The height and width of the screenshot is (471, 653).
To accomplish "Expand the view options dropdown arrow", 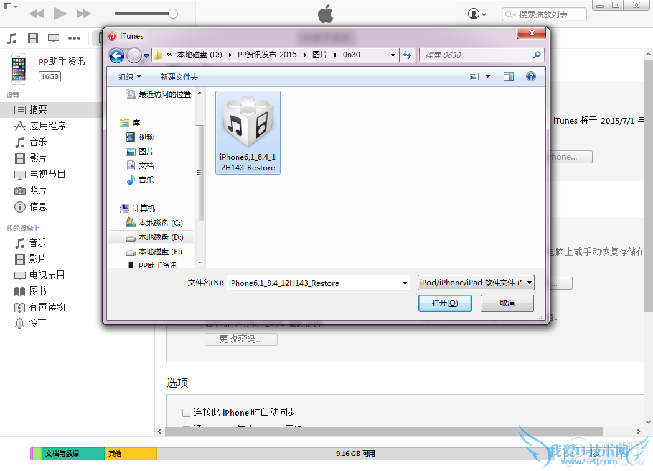I will [x=487, y=76].
